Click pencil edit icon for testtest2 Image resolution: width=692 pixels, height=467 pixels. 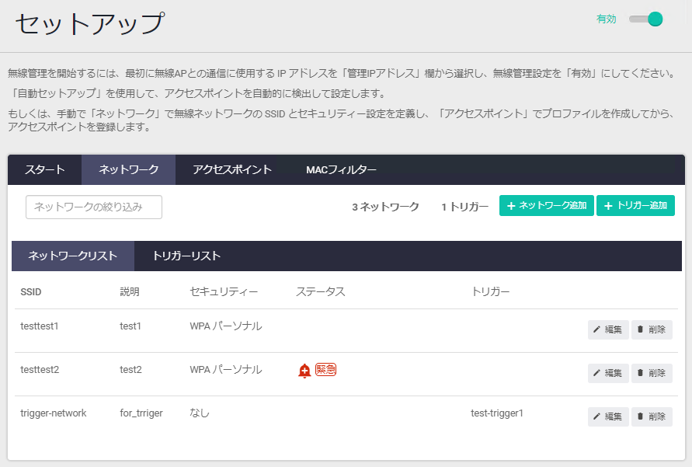596,373
